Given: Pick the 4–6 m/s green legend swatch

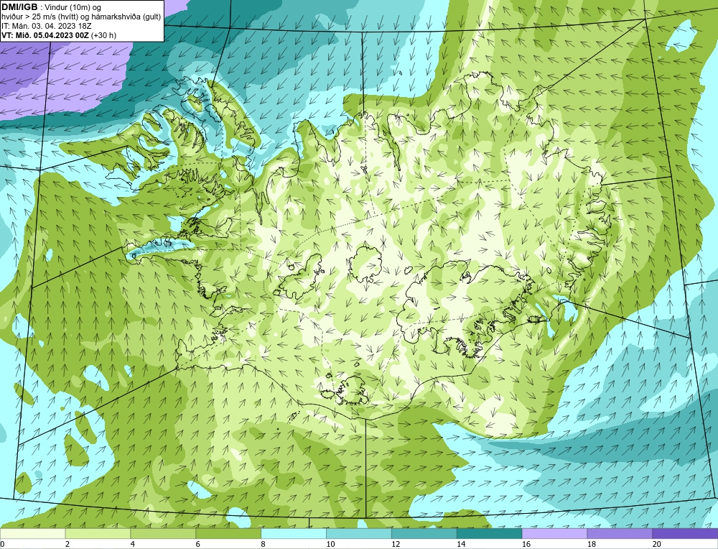Looking at the screenshot, I should [163, 534].
